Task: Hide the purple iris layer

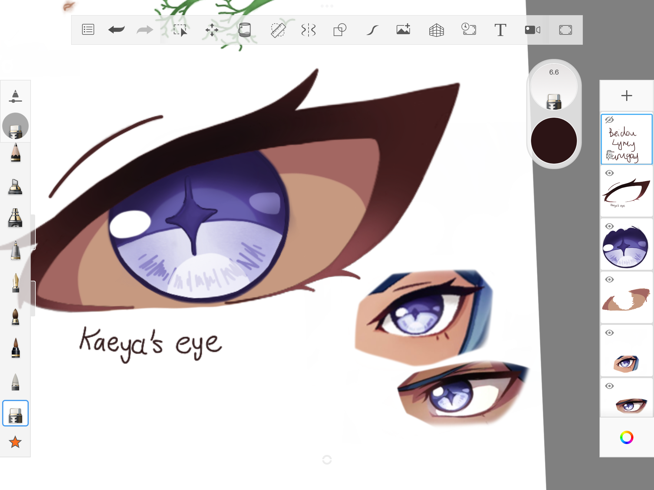Action: 609,226
